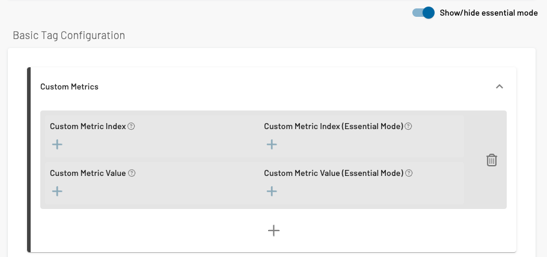Click the dark left border of Custom Metrics card
Viewport: 547px width, 257px height.
coord(29,160)
